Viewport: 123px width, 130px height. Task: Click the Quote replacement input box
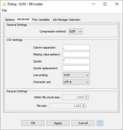(76, 68)
